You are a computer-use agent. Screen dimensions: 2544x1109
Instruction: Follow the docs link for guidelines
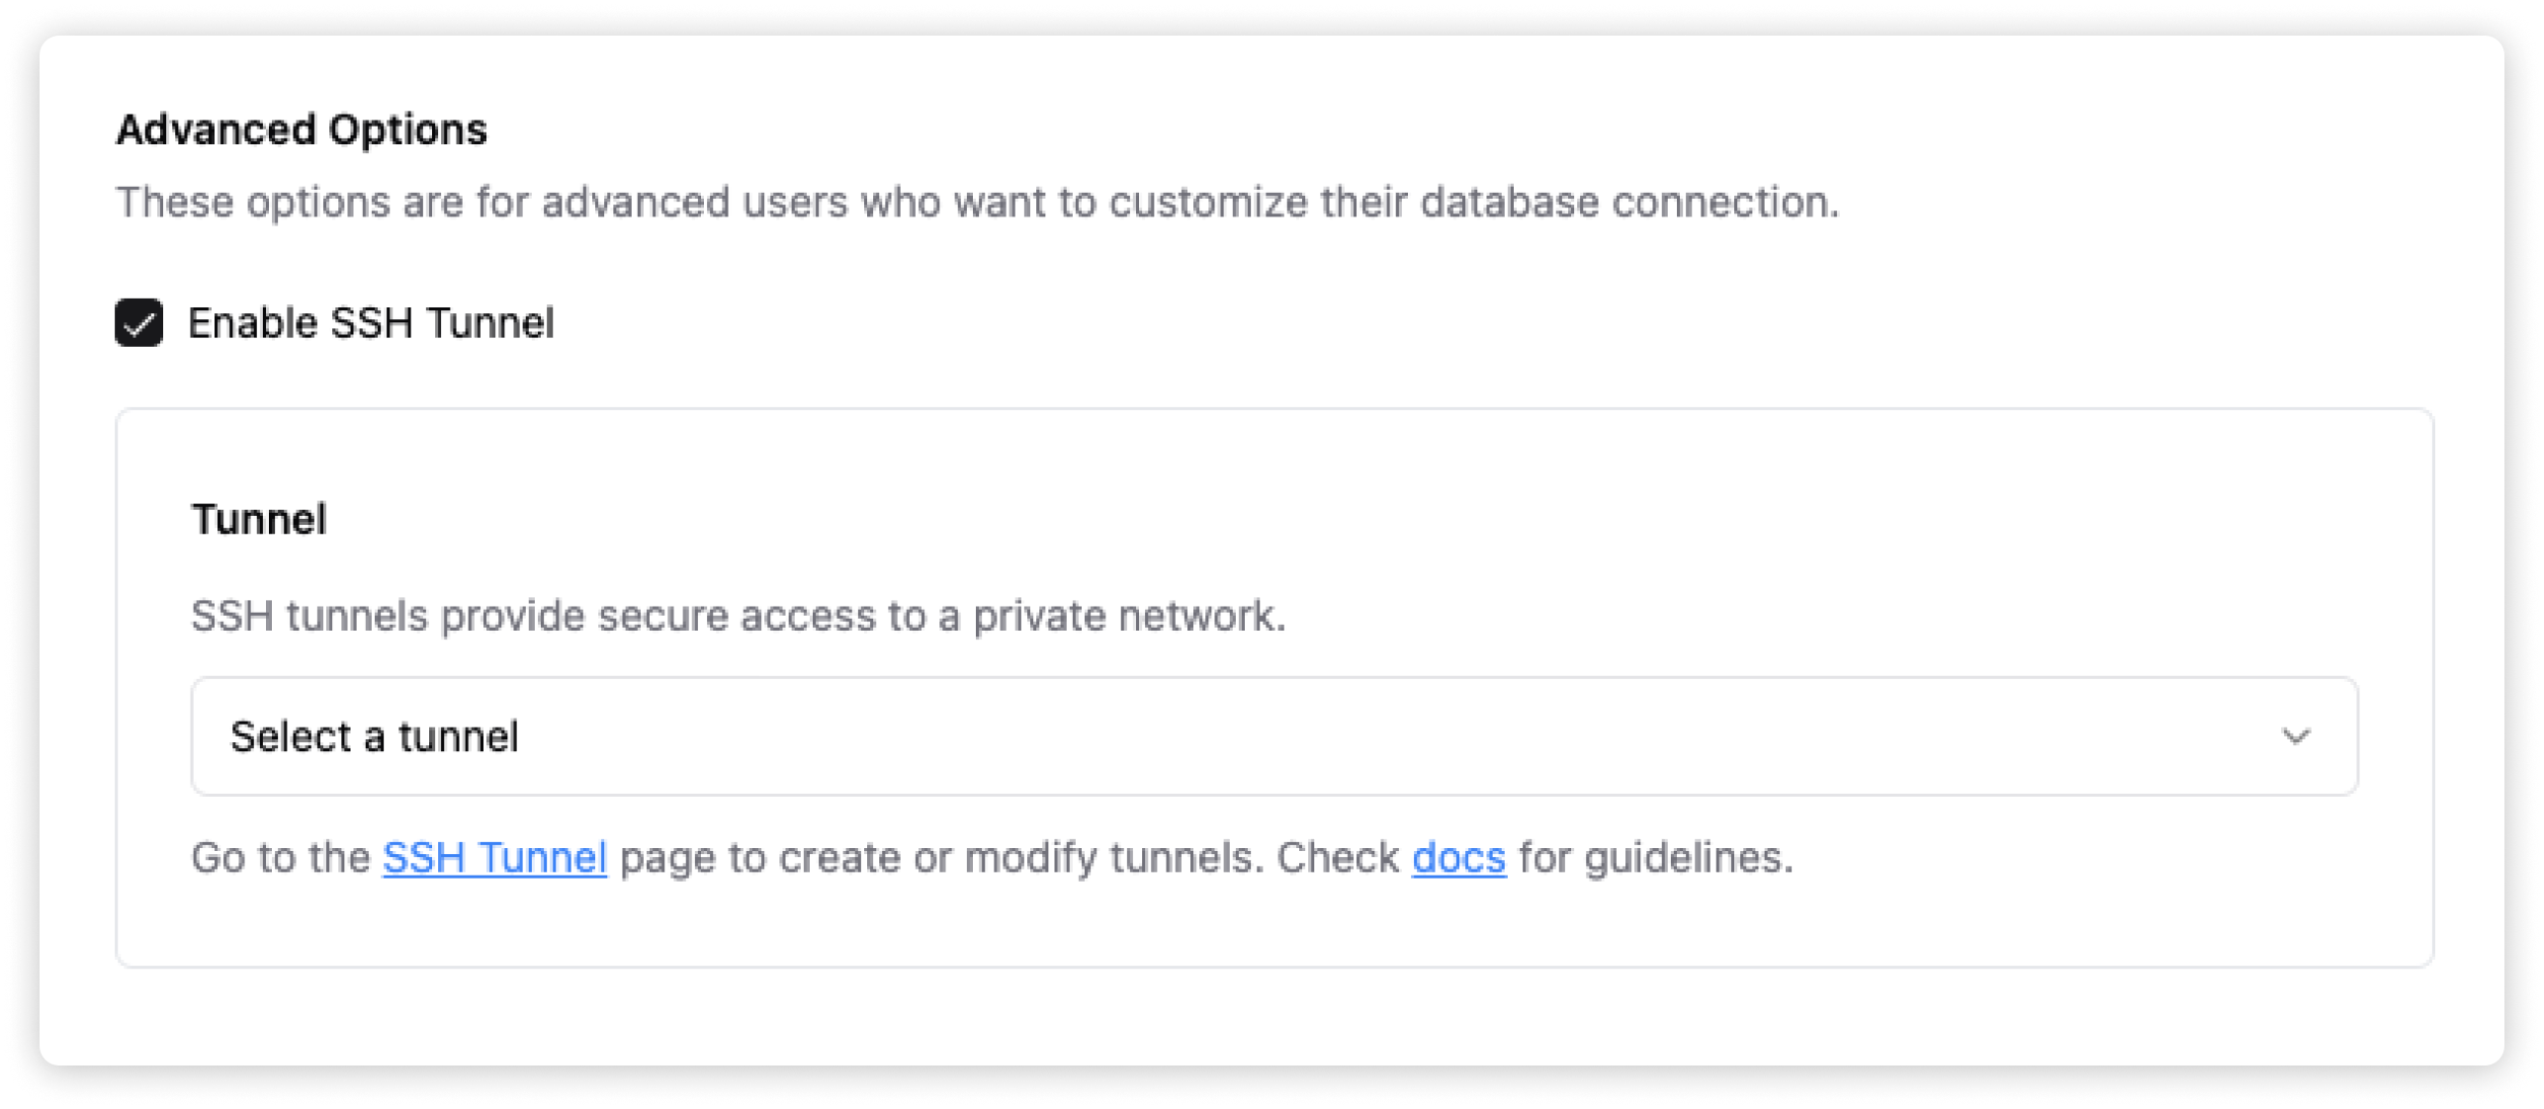pyautogui.click(x=1458, y=858)
